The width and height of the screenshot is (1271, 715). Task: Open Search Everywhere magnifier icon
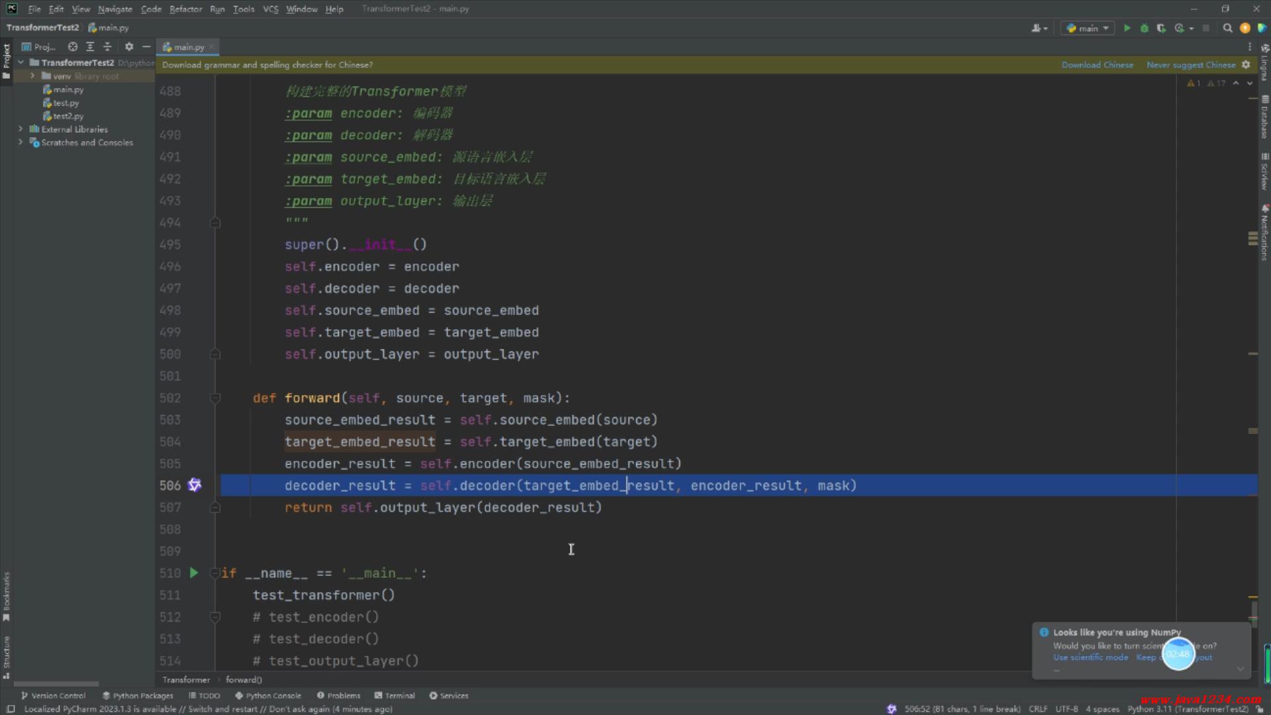1227,28
